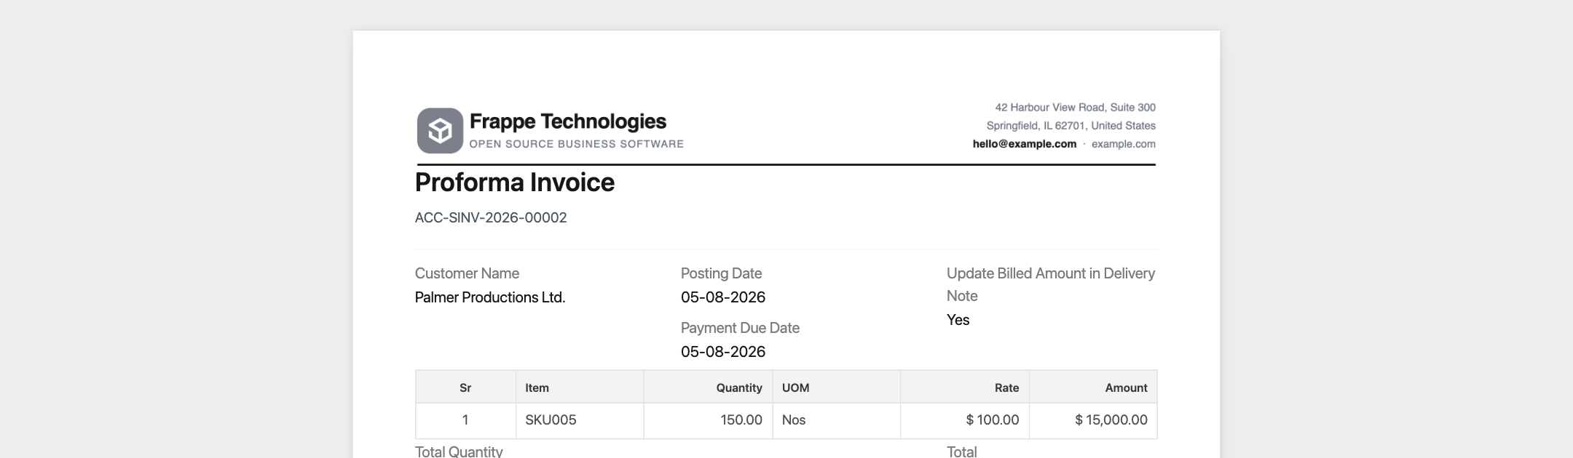Click the Frappe Technologies cube logo
Screen dimensions: 1573x458
(x=440, y=131)
